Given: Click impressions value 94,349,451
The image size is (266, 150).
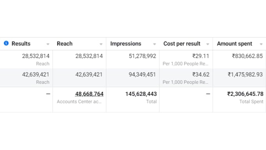Looking at the screenshot, I should pyautogui.click(x=142, y=74).
